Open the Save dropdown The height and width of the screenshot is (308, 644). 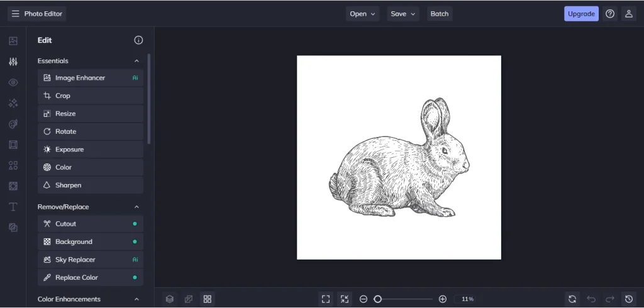404,14
